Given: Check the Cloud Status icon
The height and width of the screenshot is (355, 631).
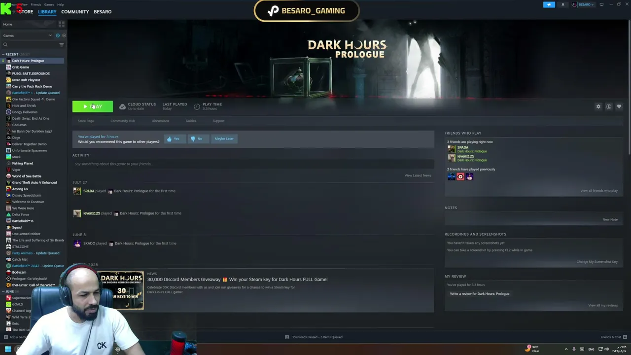Looking at the screenshot, I should (x=122, y=106).
